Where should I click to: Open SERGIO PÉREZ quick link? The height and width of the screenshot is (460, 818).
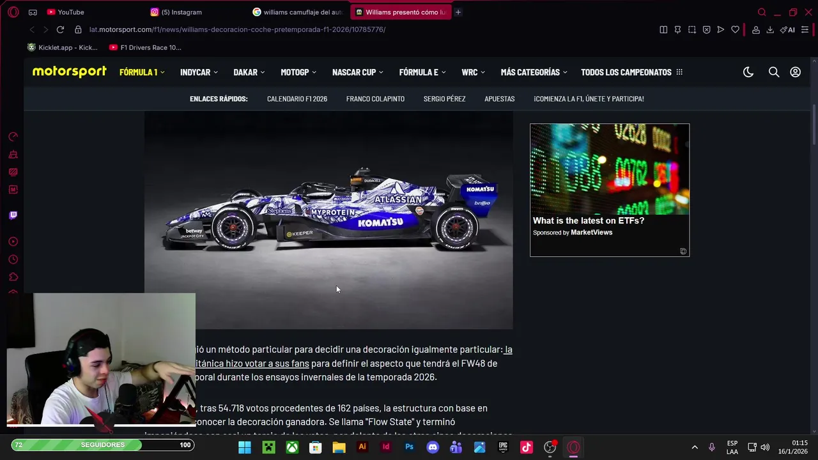tap(444, 99)
